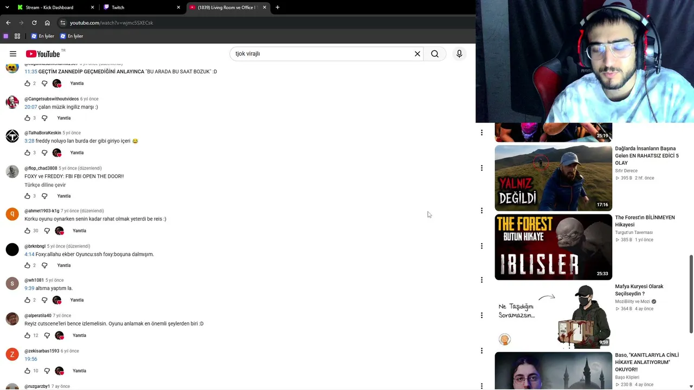Open options menu for @zekisarbas1593's comment
Viewport: 694px width, 390px height.
click(x=481, y=350)
